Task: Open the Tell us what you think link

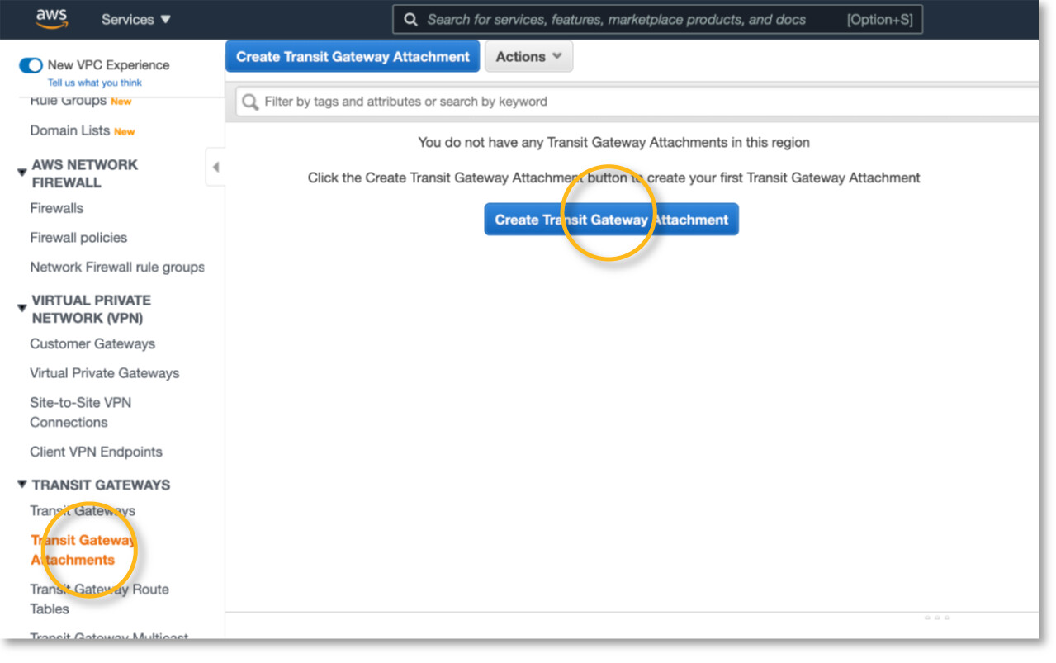Action: pyautogui.click(x=96, y=83)
